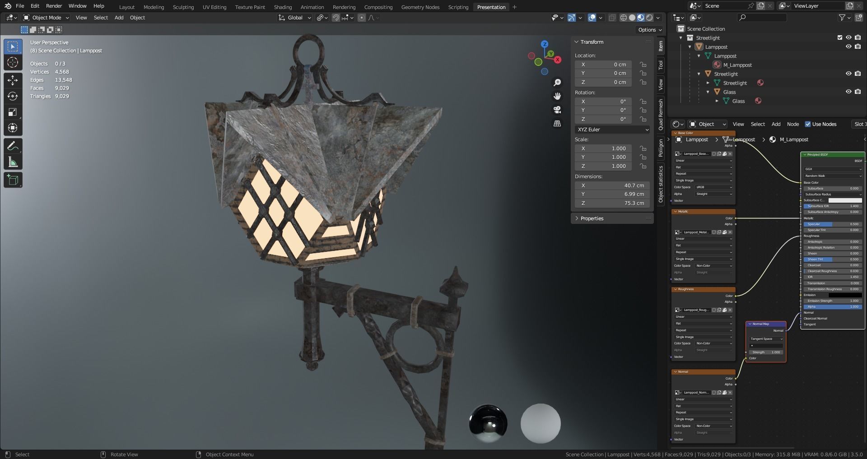This screenshot has height=459, width=867.
Task: Toggle gizmo visibility in viewport header
Action: (x=572, y=18)
